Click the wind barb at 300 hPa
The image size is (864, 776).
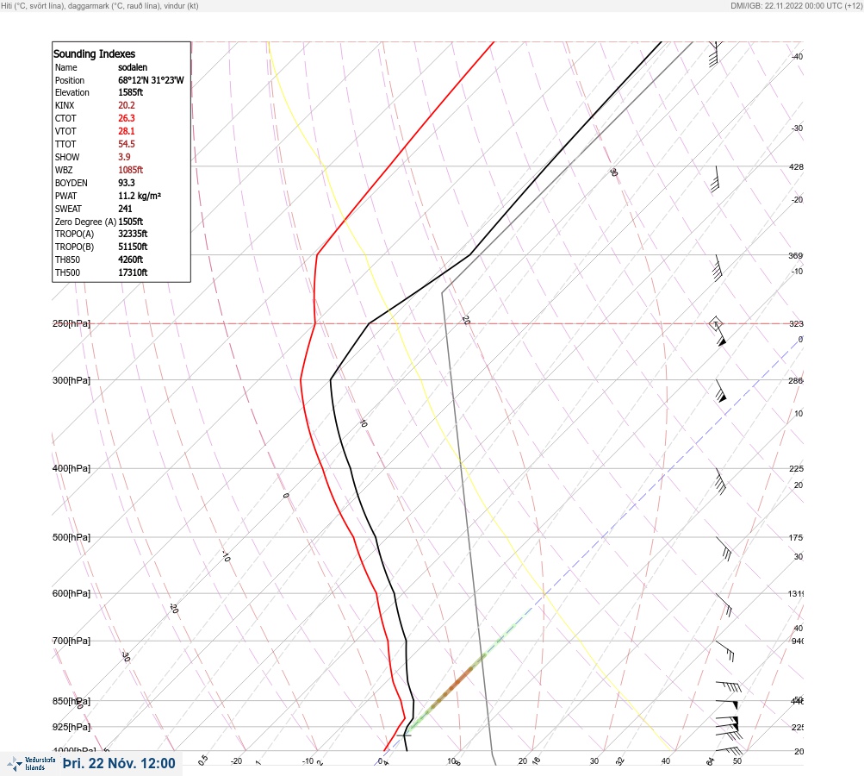721,391
